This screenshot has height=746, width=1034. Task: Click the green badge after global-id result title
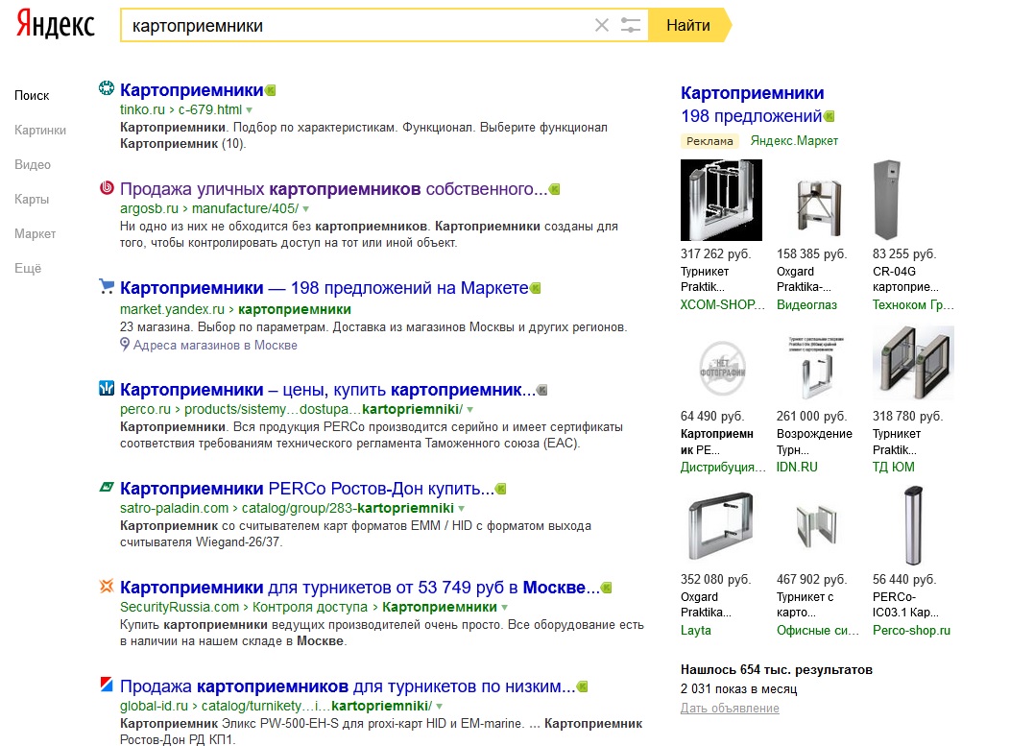[x=582, y=686]
